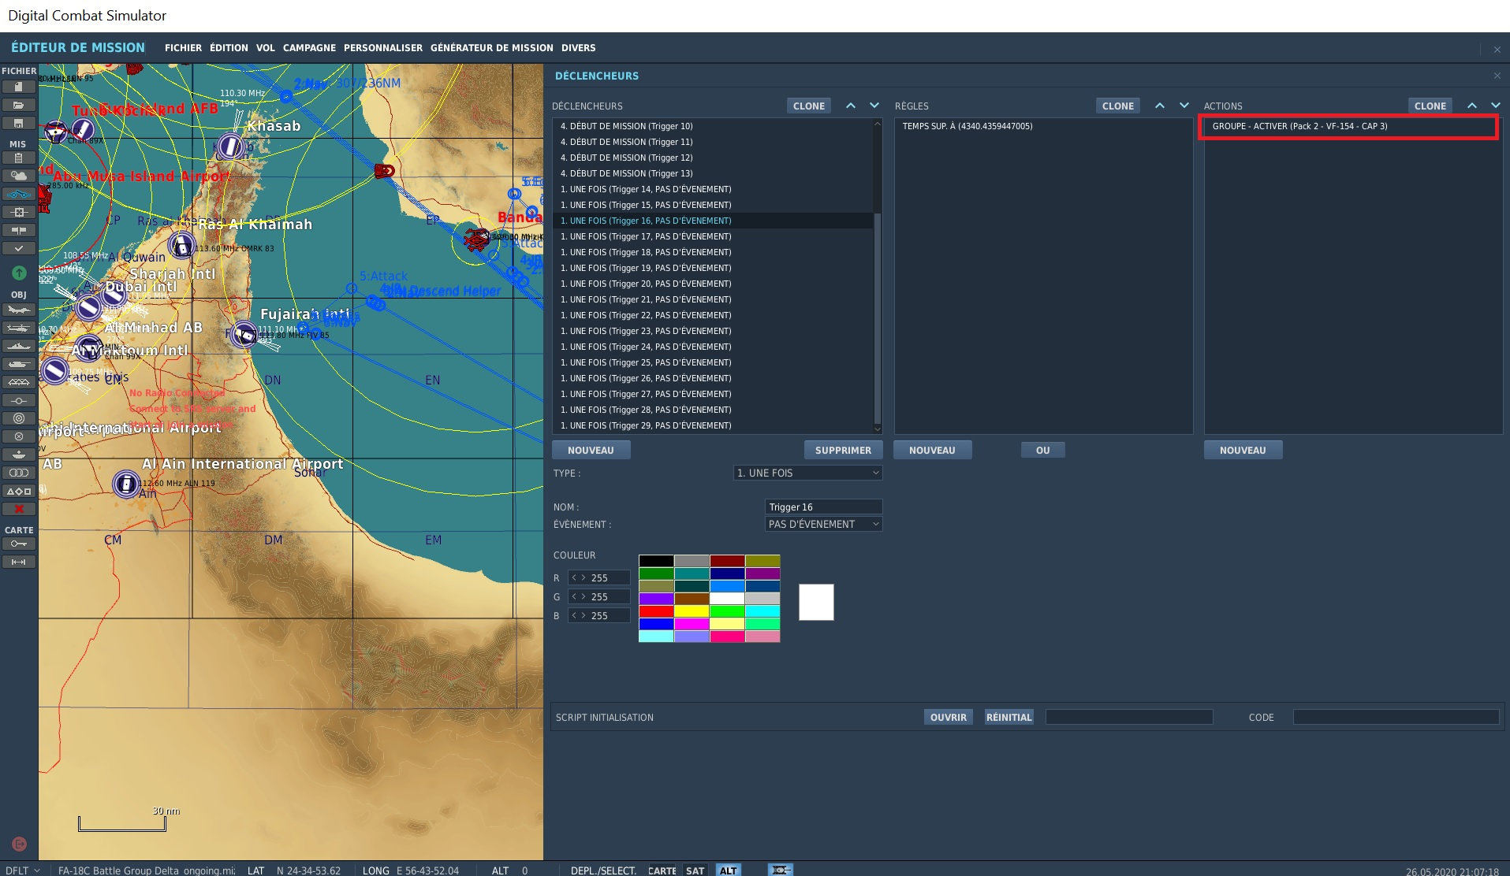The width and height of the screenshot is (1510, 876).
Task: Click the R color value stepper 255
Action: click(598, 577)
